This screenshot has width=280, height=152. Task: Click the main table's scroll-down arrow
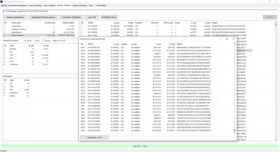pos(276,140)
